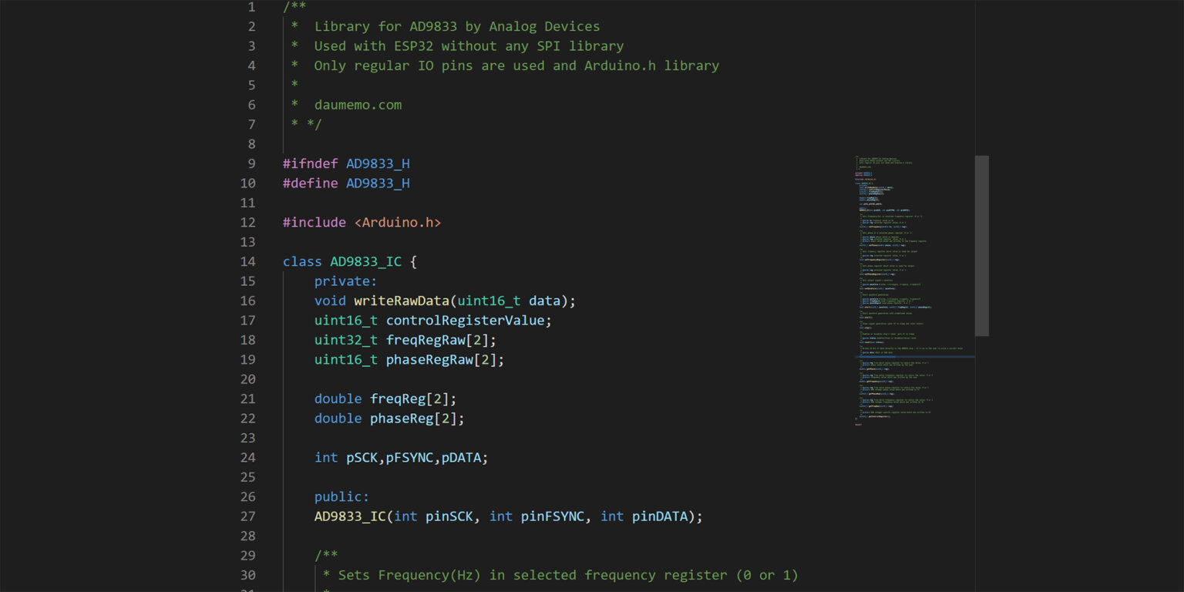Click the vertical scrollbar thumb
1184x592 pixels.
[x=981, y=245]
